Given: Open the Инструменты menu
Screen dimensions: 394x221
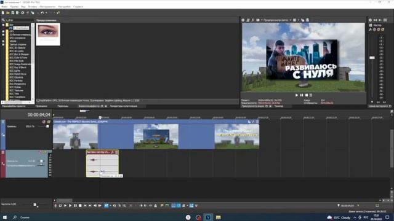Looking at the screenshot, I should pos(47,7).
